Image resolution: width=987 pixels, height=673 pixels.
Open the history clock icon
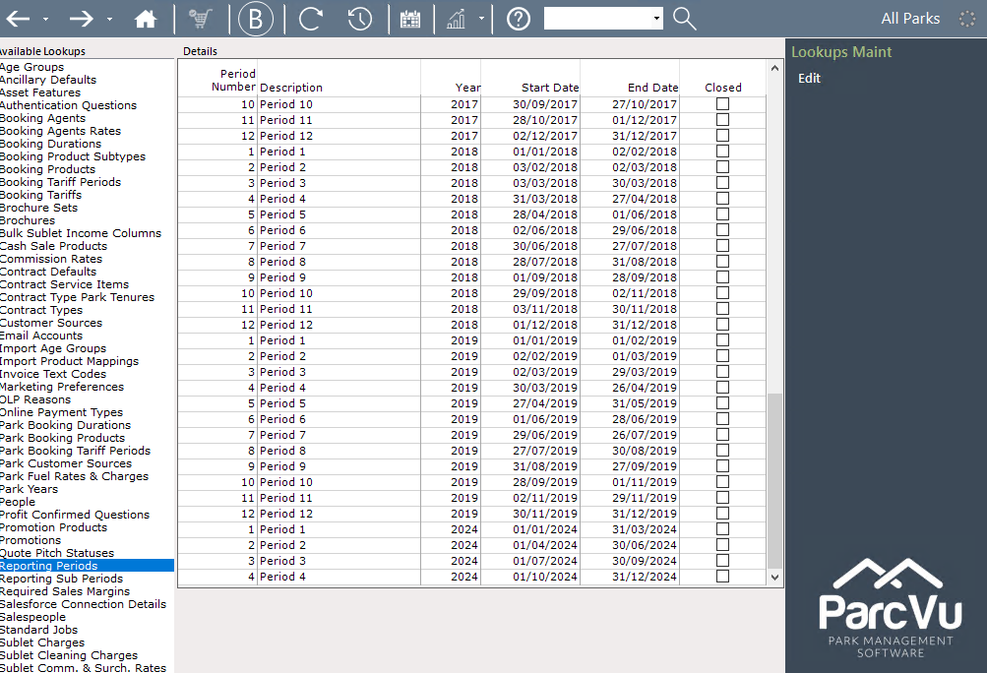[359, 19]
